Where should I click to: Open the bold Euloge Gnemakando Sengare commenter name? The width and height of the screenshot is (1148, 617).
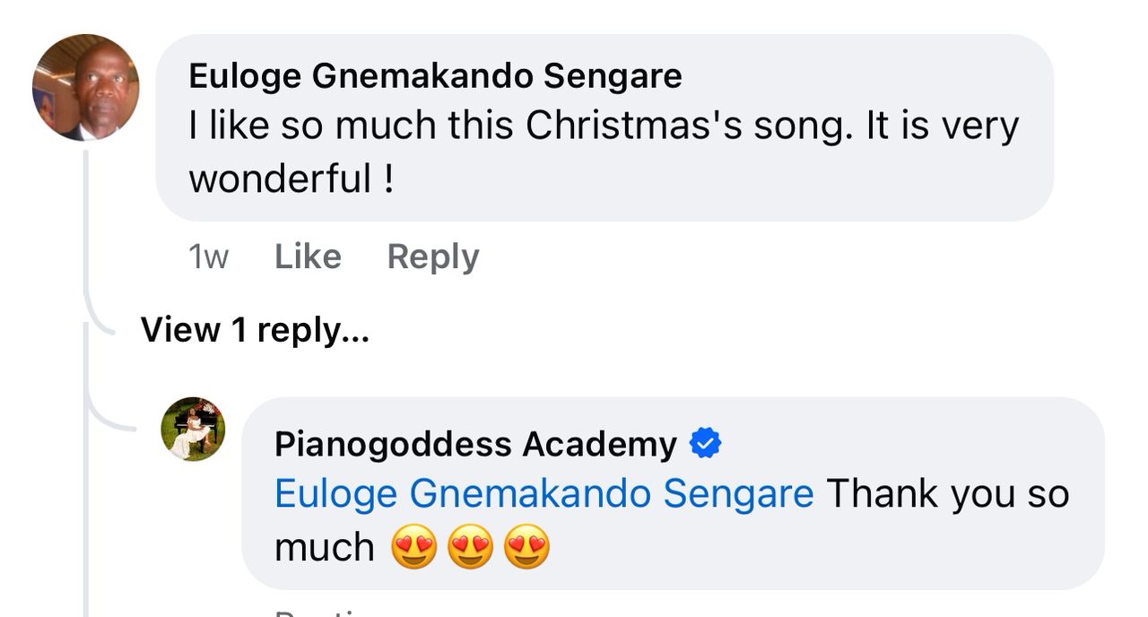point(435,76)
